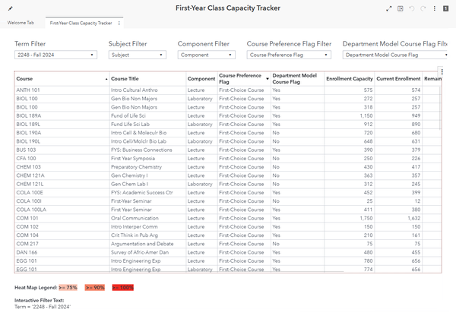Click the Argumentation and Debate title cell
Image resolution: width=456 pixels, height=322 pixels.
[x=147, y=244]
